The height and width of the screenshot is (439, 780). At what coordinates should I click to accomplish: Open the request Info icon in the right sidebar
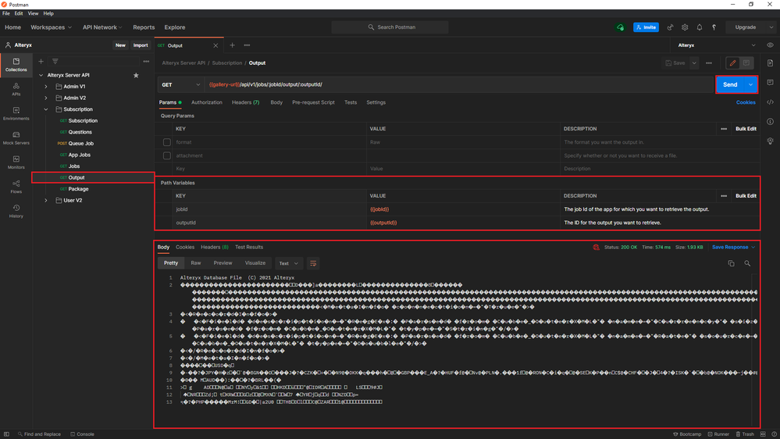pyautogui.click(x=770, y=121)
